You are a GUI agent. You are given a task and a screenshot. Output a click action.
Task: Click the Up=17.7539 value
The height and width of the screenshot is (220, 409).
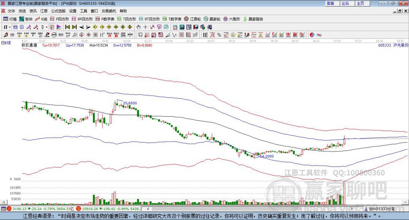click(x=75, y=45)
